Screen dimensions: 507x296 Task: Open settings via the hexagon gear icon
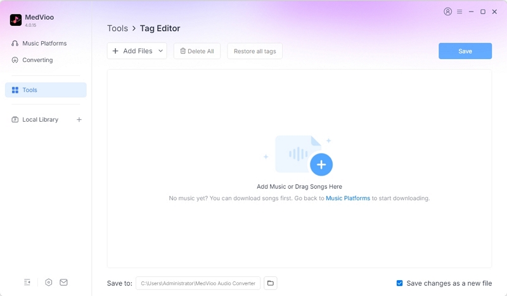pos(49,283)
